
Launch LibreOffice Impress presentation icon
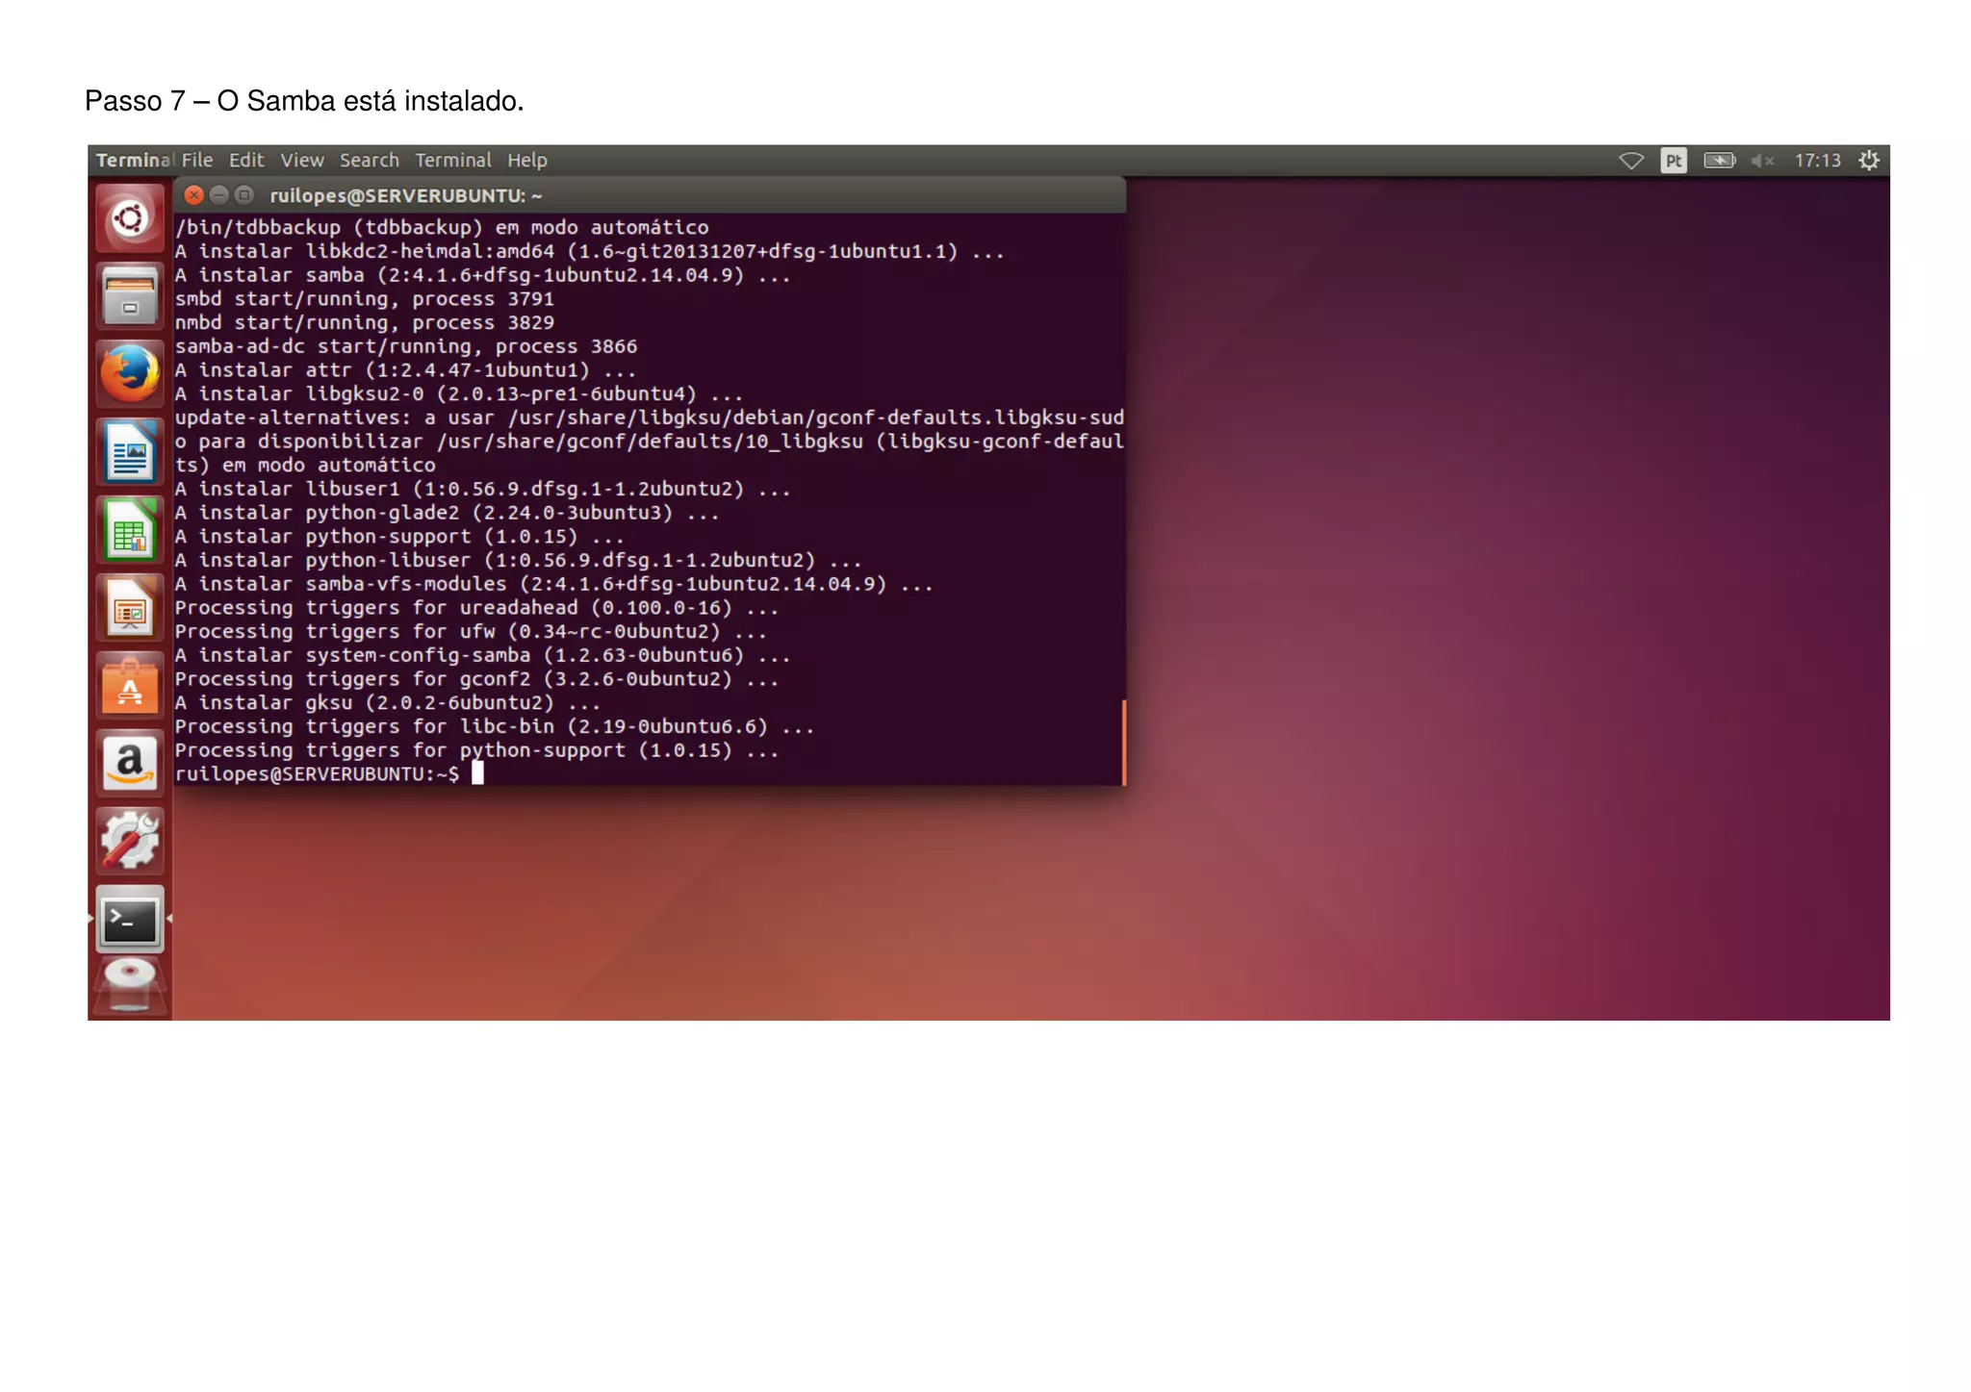pos(130,608)
